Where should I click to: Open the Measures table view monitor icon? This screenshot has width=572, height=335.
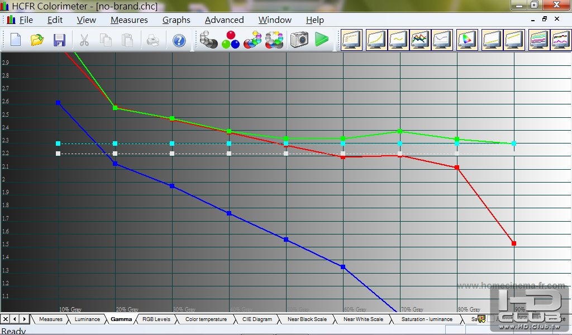point(352,40)
